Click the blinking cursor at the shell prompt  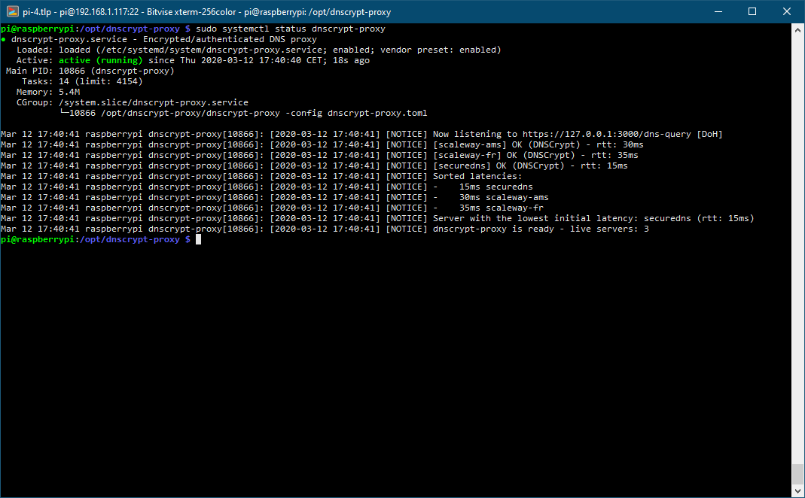click(198, 238)
